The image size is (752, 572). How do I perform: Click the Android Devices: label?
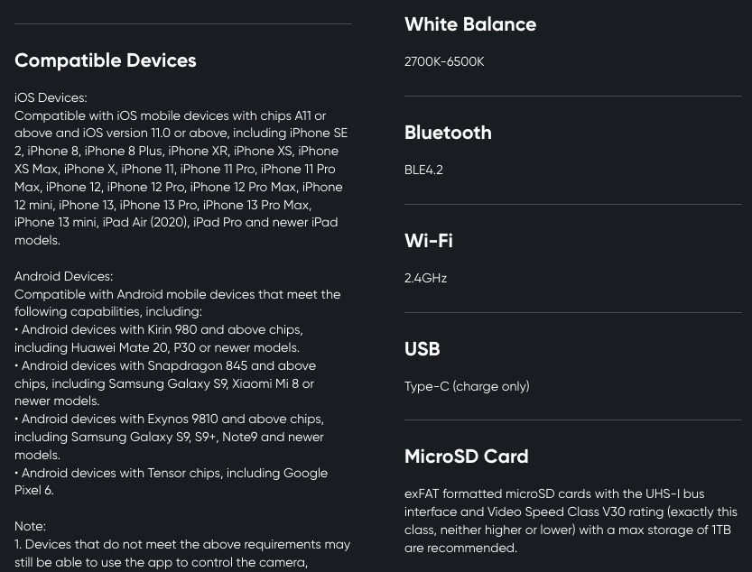coord(63,277)
